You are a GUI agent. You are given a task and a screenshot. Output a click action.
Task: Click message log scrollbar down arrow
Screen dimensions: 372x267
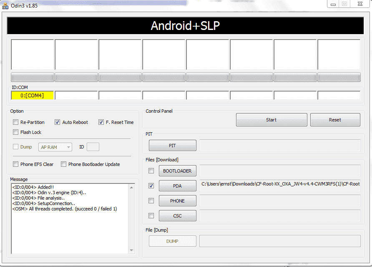(132, 250)
